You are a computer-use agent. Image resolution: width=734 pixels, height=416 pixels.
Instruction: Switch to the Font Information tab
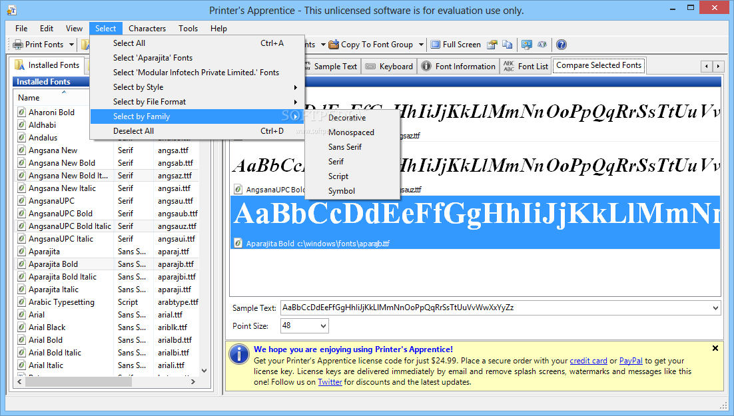point(458,67)
